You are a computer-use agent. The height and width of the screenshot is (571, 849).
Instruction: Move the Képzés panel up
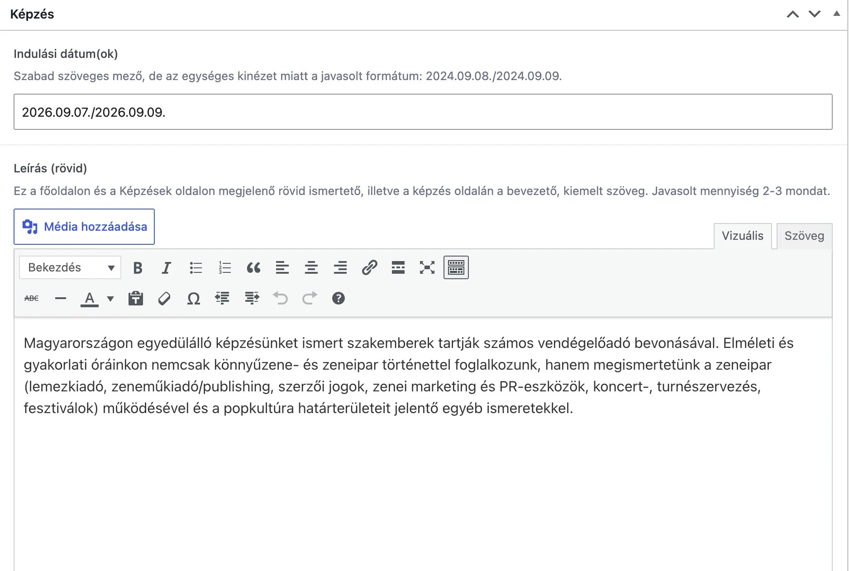(793, 14)
